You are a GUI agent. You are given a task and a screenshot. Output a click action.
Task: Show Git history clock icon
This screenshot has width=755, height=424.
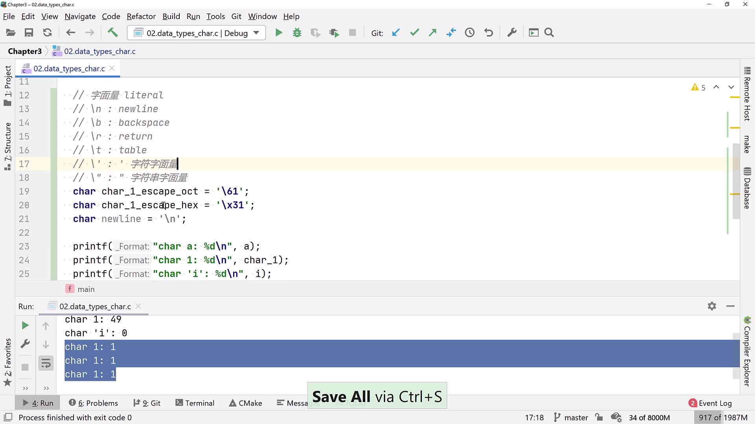pos(470,33)
